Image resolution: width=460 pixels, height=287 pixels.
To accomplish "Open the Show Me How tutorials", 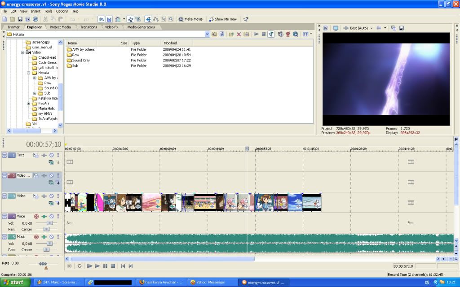I will tap(222, 19).
